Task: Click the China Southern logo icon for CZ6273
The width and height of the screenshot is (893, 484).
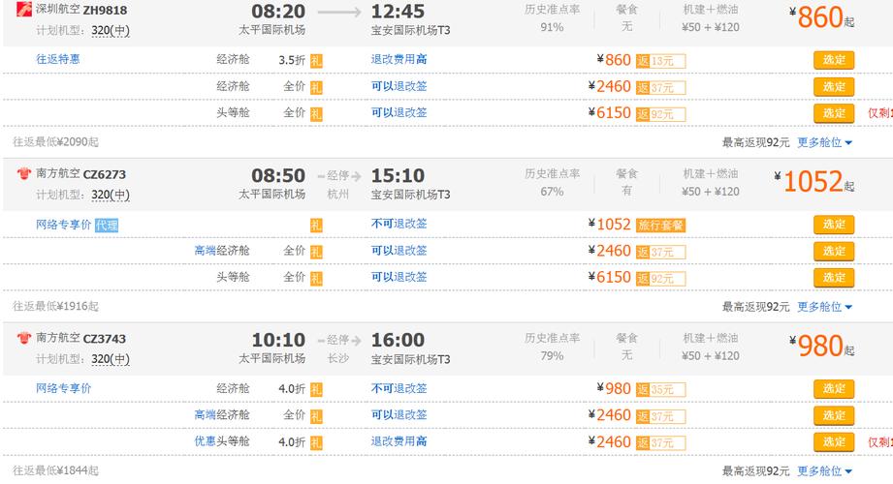Action: pos(24,173)
